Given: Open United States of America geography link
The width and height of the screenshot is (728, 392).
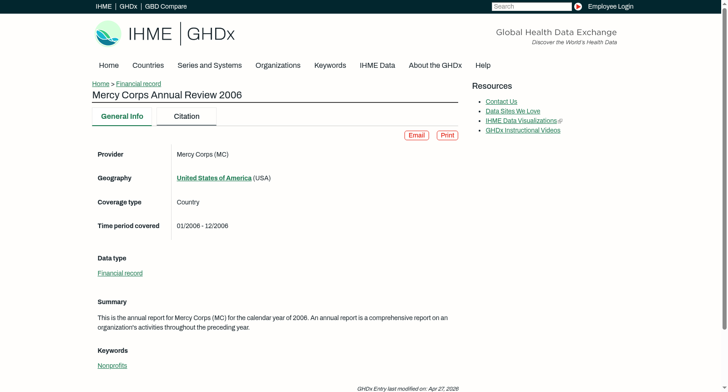Looking at the screenshot, I should pos(214,178).
